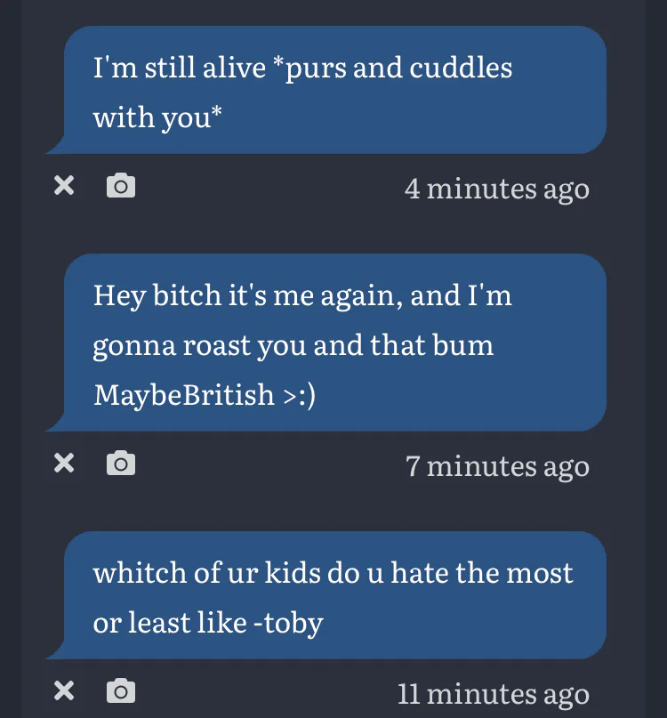The height and width of the screenshot is (718, 667).
Task: Select the "whitch of ur kids" message bubble
Action: point(333,595)
